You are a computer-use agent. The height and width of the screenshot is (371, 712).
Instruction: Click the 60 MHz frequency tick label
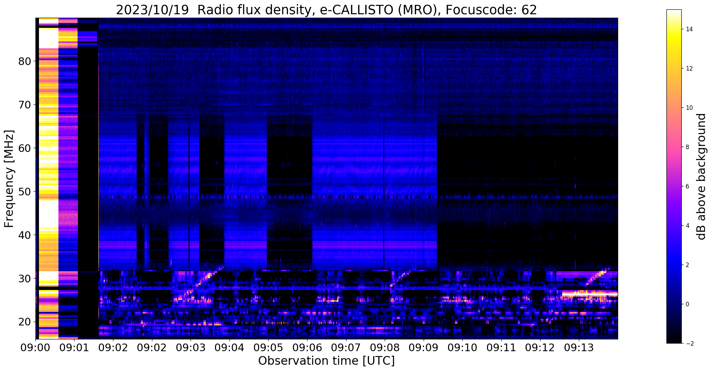(25, 148)
